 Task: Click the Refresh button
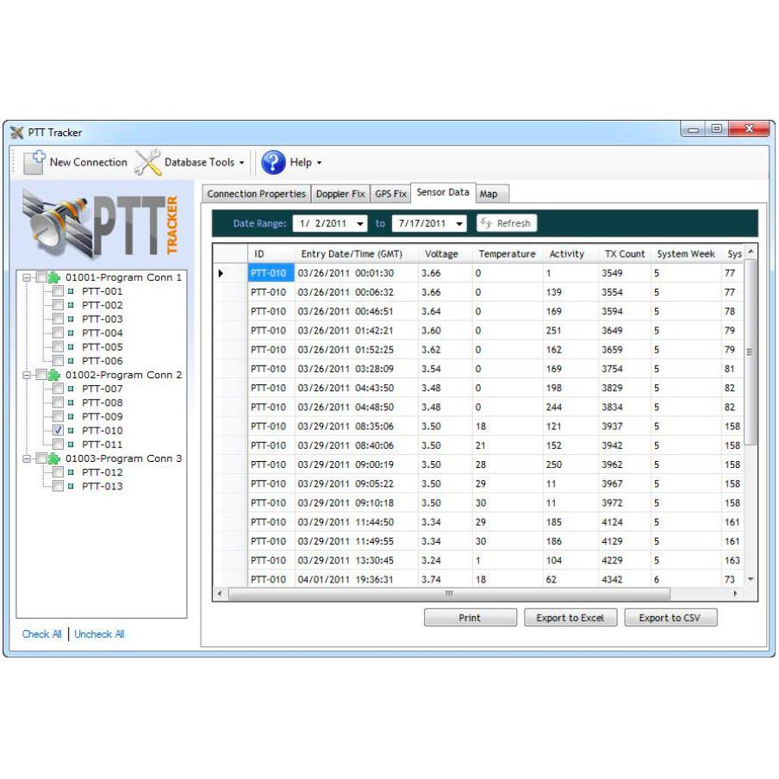tap(507, 223)
